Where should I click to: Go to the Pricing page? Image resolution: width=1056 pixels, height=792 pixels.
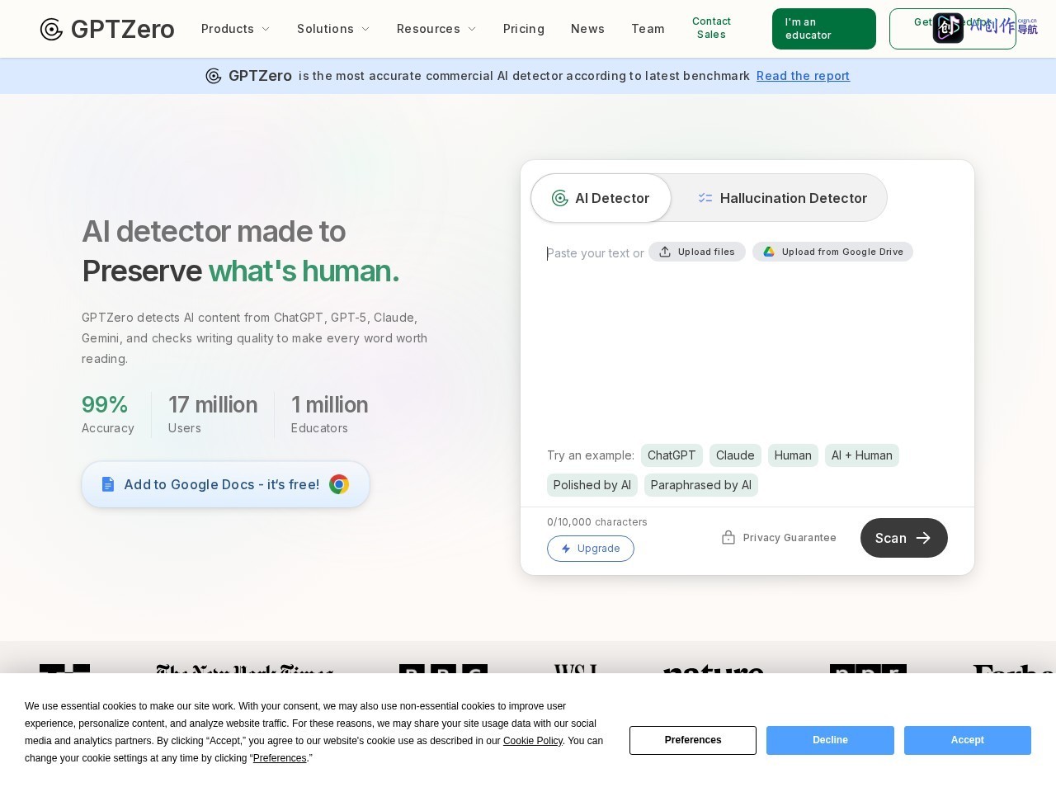(524, 29)
